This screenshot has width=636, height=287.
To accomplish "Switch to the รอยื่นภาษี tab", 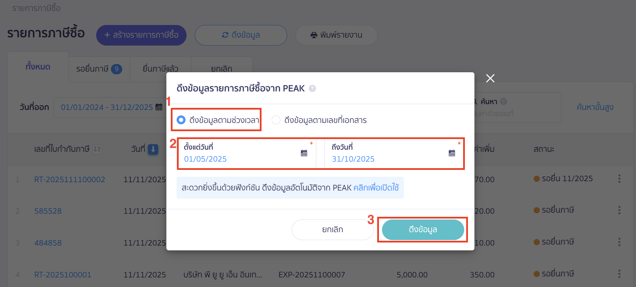I will click(99, 68).
